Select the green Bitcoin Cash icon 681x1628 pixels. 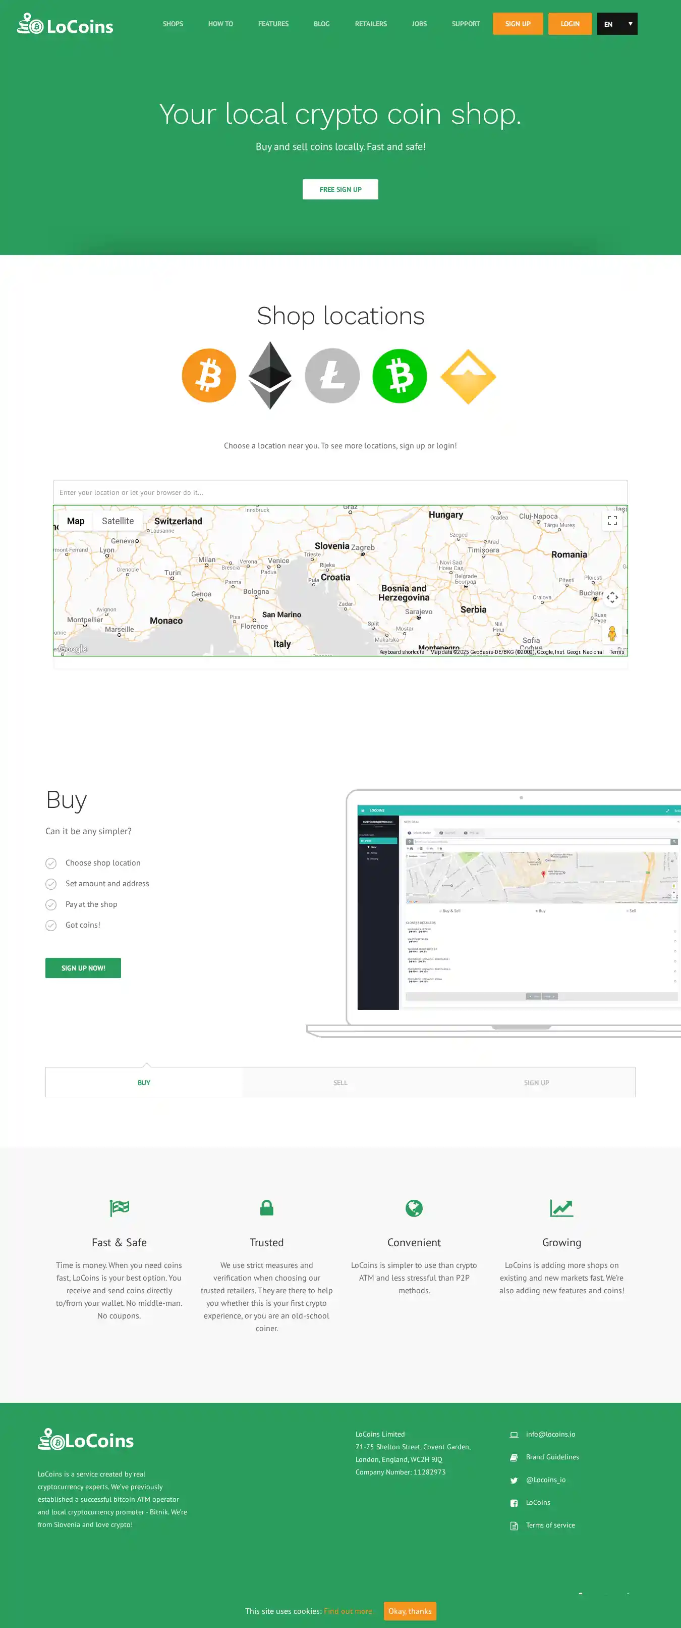tap(400, 375)
